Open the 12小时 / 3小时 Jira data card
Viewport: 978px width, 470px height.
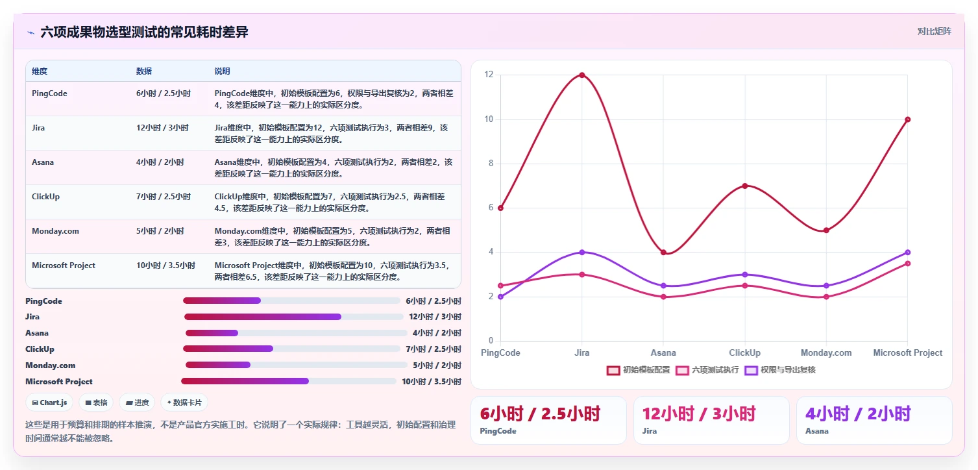[x=711, y=421]
